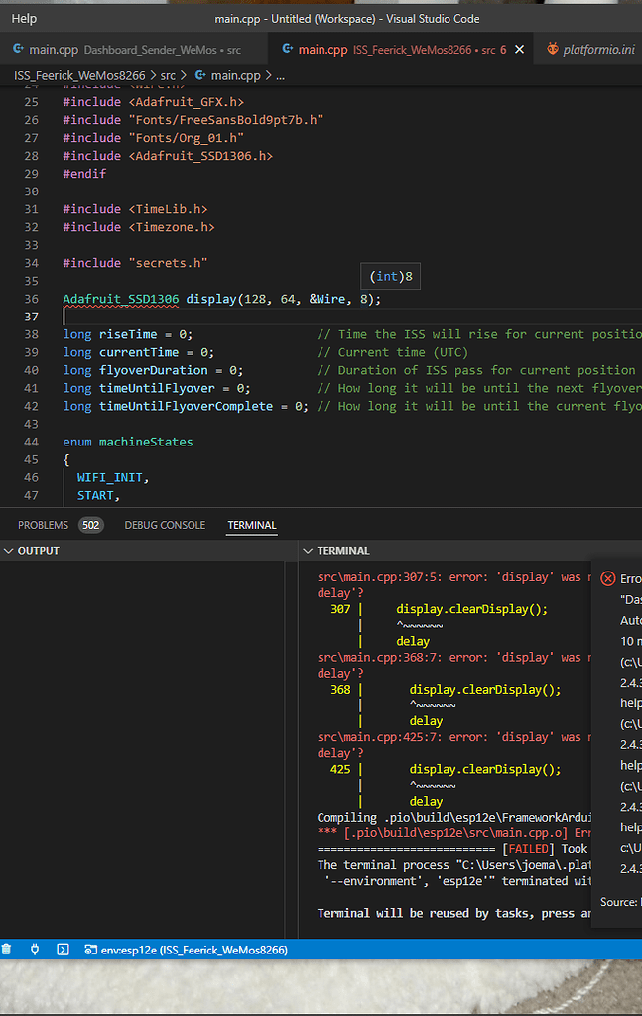The height and width of the screenshot is (1016, 642).
Task: Switch project environment env:esp12e
Action: 186,950
